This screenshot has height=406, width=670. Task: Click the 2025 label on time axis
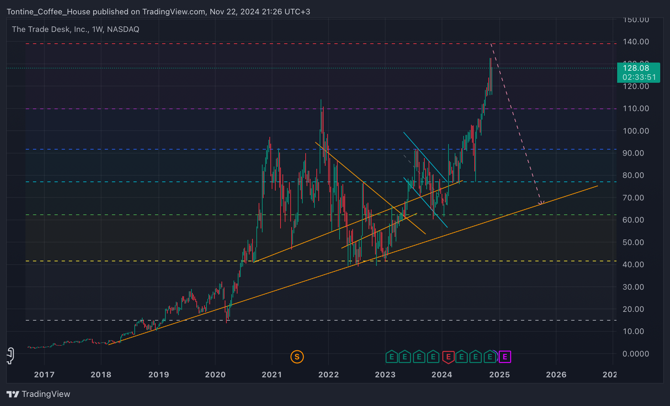(x=499, y=375)
